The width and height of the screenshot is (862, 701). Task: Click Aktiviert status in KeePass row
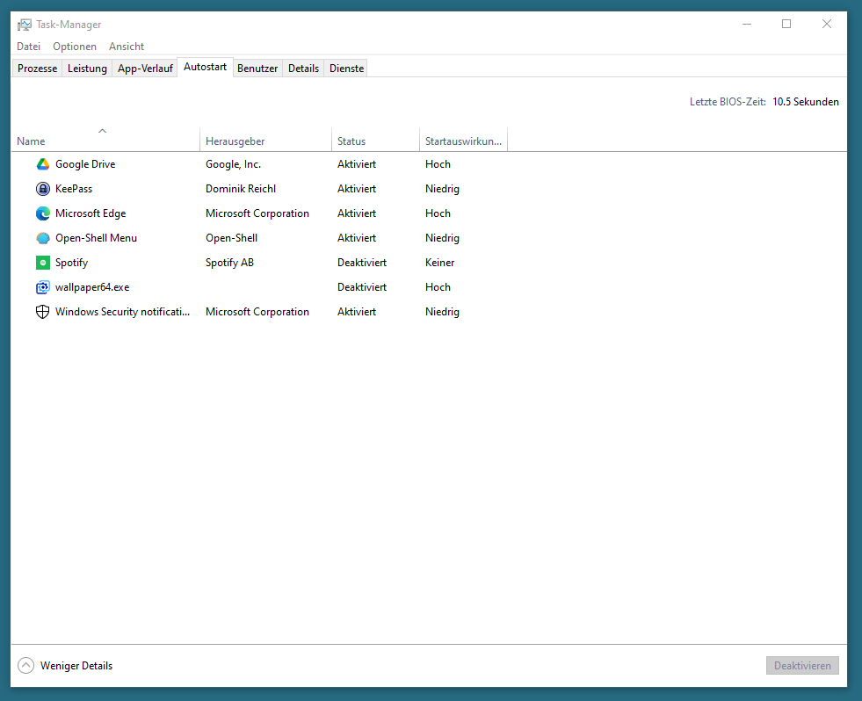point(357,189)
